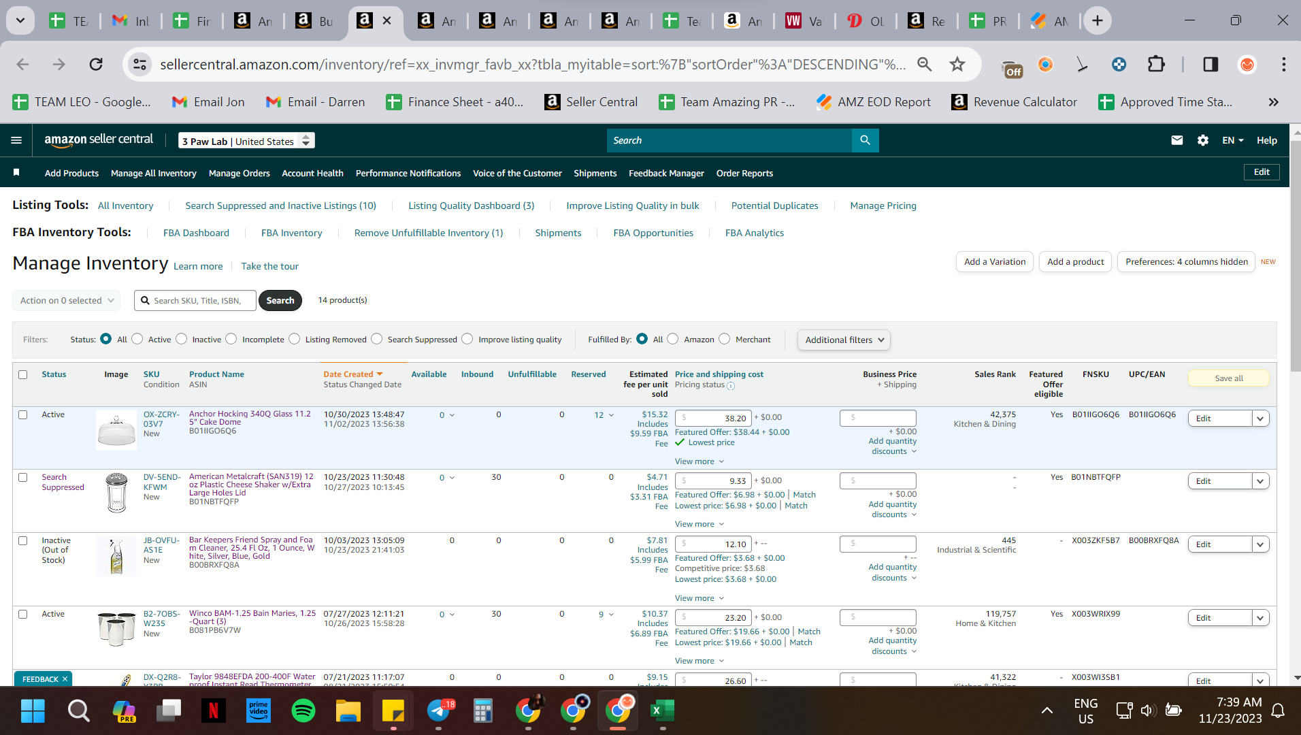Open the Order Reports menu item
Image resolution: width=1301 pixels, height=735 pixels.
(x=744, y=173)
